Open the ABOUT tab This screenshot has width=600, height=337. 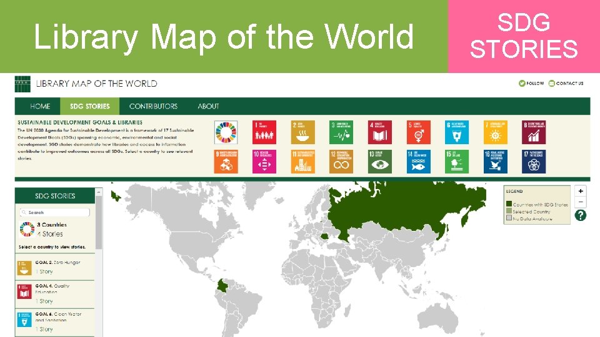209,106
